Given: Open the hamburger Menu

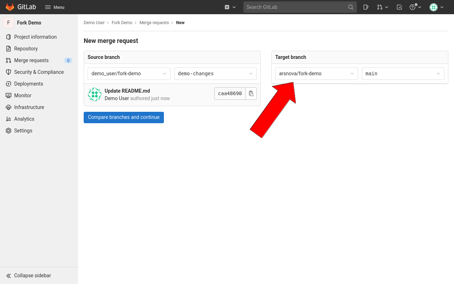Looking at the screenshot, I should point(55,7).
